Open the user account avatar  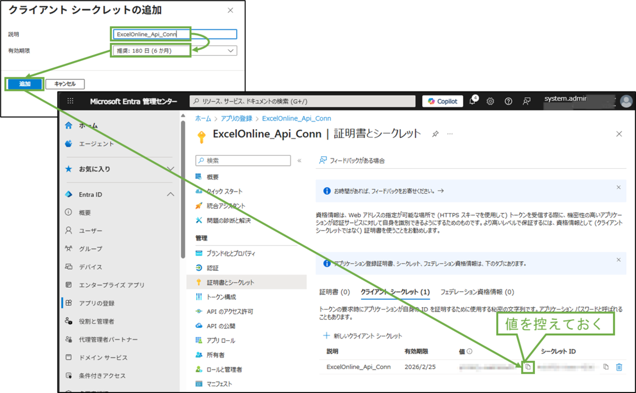point(626,101)
